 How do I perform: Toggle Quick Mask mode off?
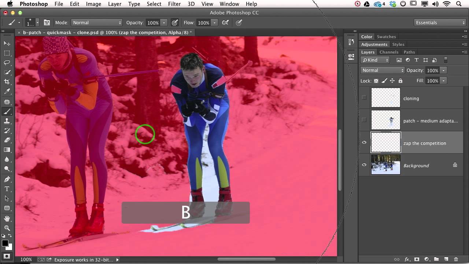[7, 256]
